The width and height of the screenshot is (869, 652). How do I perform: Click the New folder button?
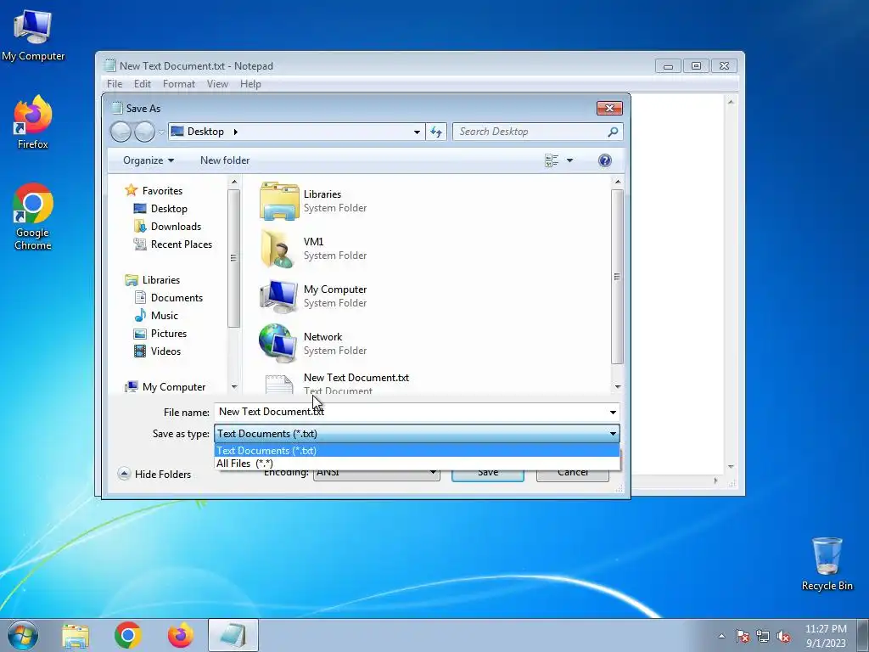(x=225, y=160)
